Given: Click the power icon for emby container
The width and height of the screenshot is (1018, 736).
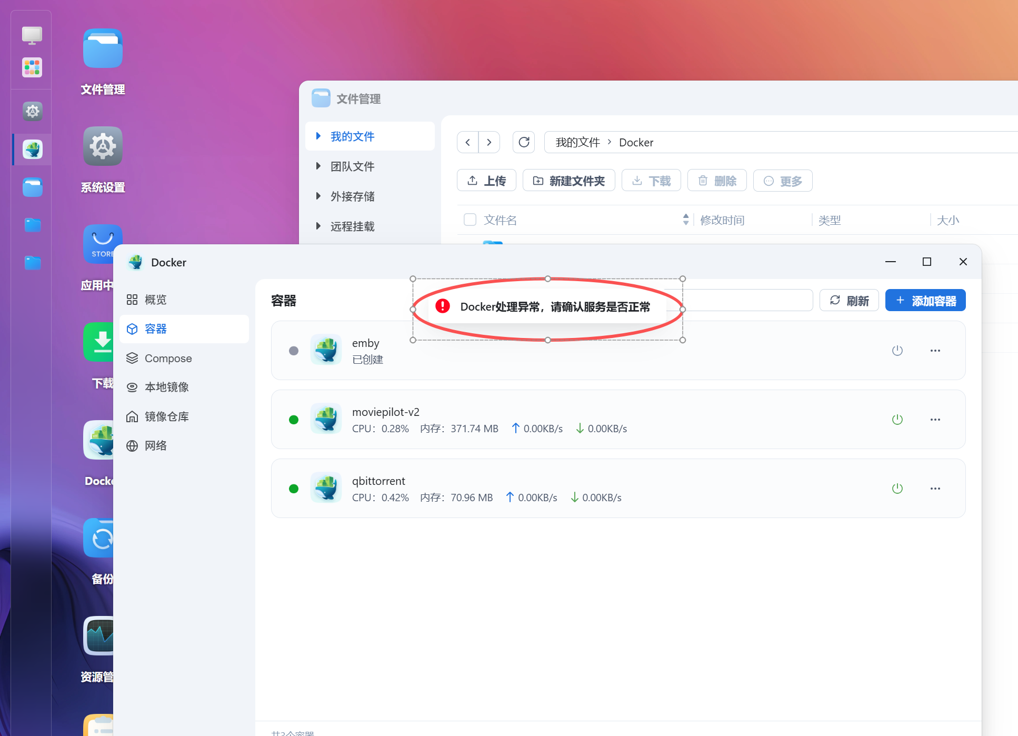Looking at the screenshot, I should 897,351.
